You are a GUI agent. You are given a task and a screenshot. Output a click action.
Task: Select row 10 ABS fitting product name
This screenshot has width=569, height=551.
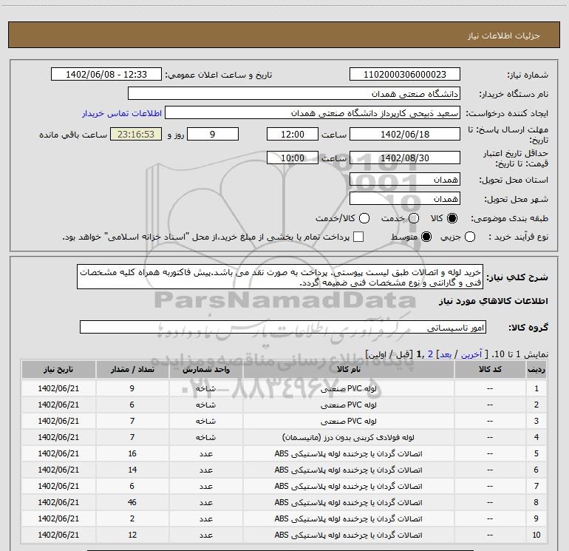[348, 535]
